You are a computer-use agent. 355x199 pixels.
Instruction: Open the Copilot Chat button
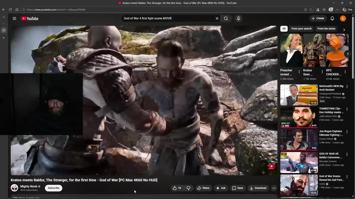point(347,10)
